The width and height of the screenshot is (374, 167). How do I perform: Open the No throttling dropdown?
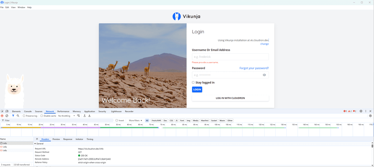click(66, 116)
